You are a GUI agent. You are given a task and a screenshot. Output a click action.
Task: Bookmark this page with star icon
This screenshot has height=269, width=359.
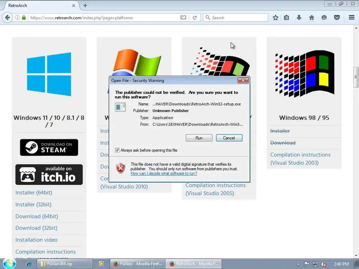pyautogui.click(x=276, y=18)
